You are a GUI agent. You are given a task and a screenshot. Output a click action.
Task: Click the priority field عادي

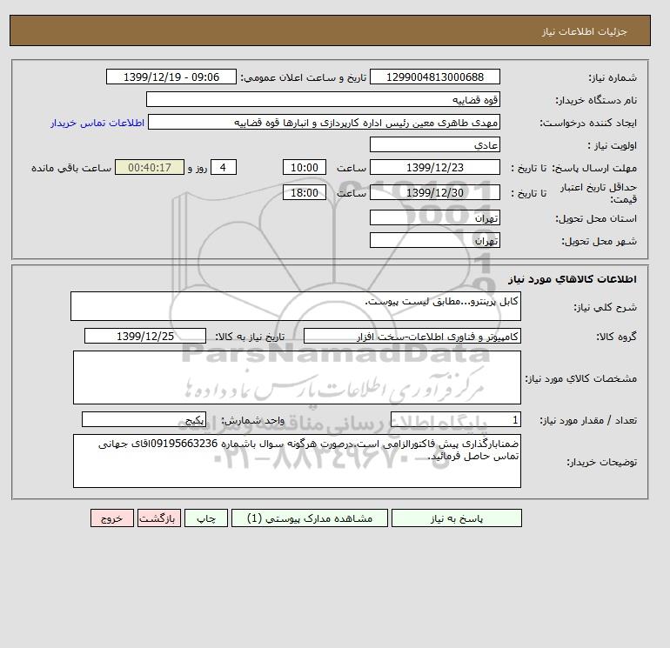(434, 144)
